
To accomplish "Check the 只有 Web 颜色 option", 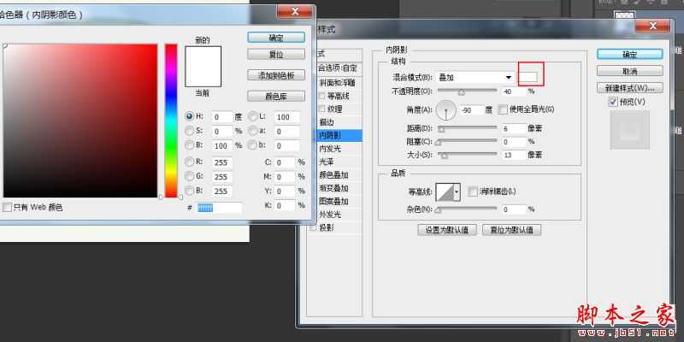I will (8, 208).
